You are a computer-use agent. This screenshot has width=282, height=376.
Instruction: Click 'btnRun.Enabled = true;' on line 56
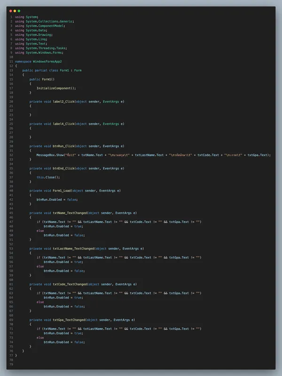pos(63,262)
